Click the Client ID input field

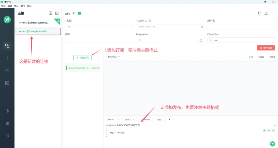[170, 27]
